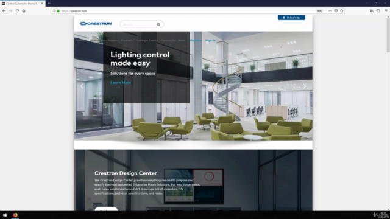
Task: Show the previous carousel slide
Action: click(x=82, y=86)
